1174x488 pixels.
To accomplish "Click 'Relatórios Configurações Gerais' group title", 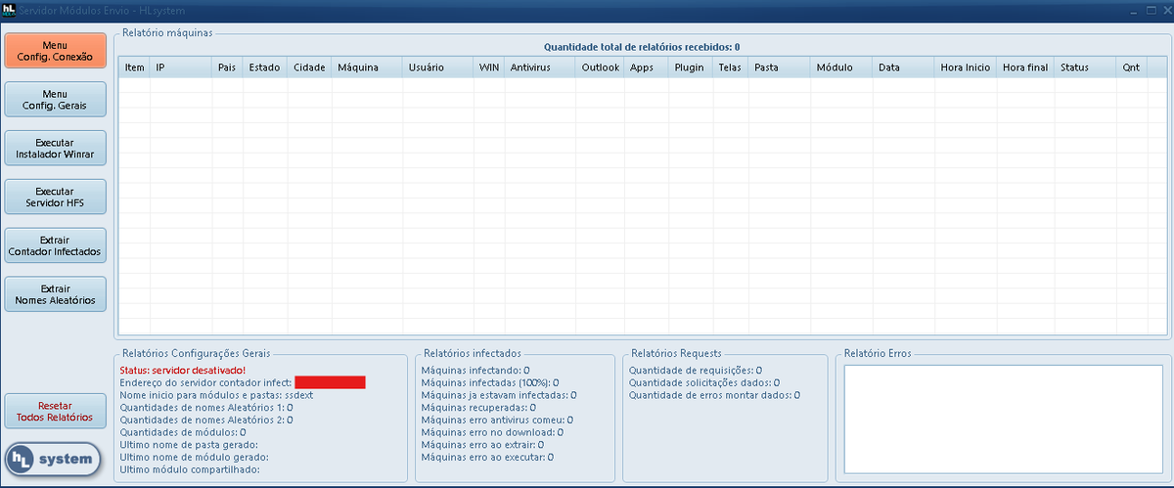I will pyautogui.click(x=195, y=352).
